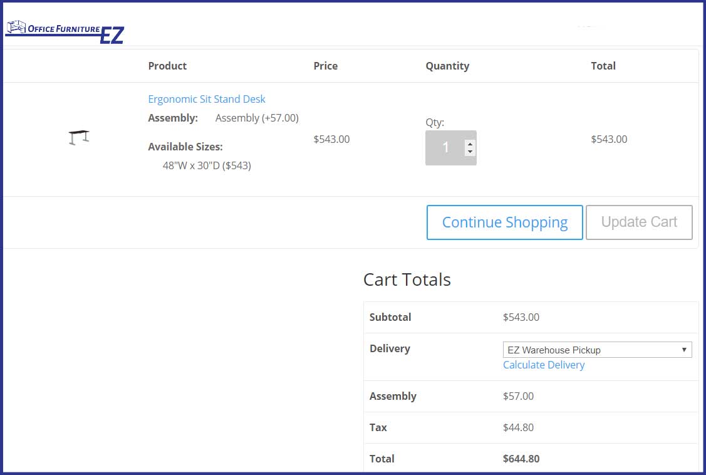Increase quantity with the up arrow
The height and width of the screenshot is (475, 706).
pyautogui.click(x=470, y=144)
